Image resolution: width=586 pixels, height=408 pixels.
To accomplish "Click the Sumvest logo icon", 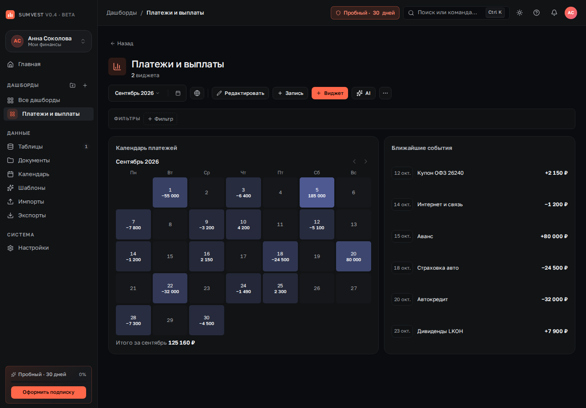I will coord(10,15).
